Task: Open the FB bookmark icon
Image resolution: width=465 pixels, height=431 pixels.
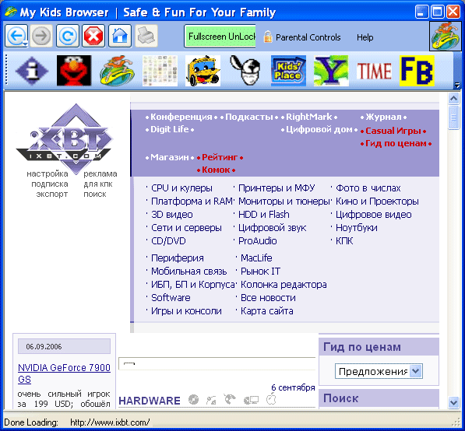Action: pyautogui.click(x=417, y=71)
